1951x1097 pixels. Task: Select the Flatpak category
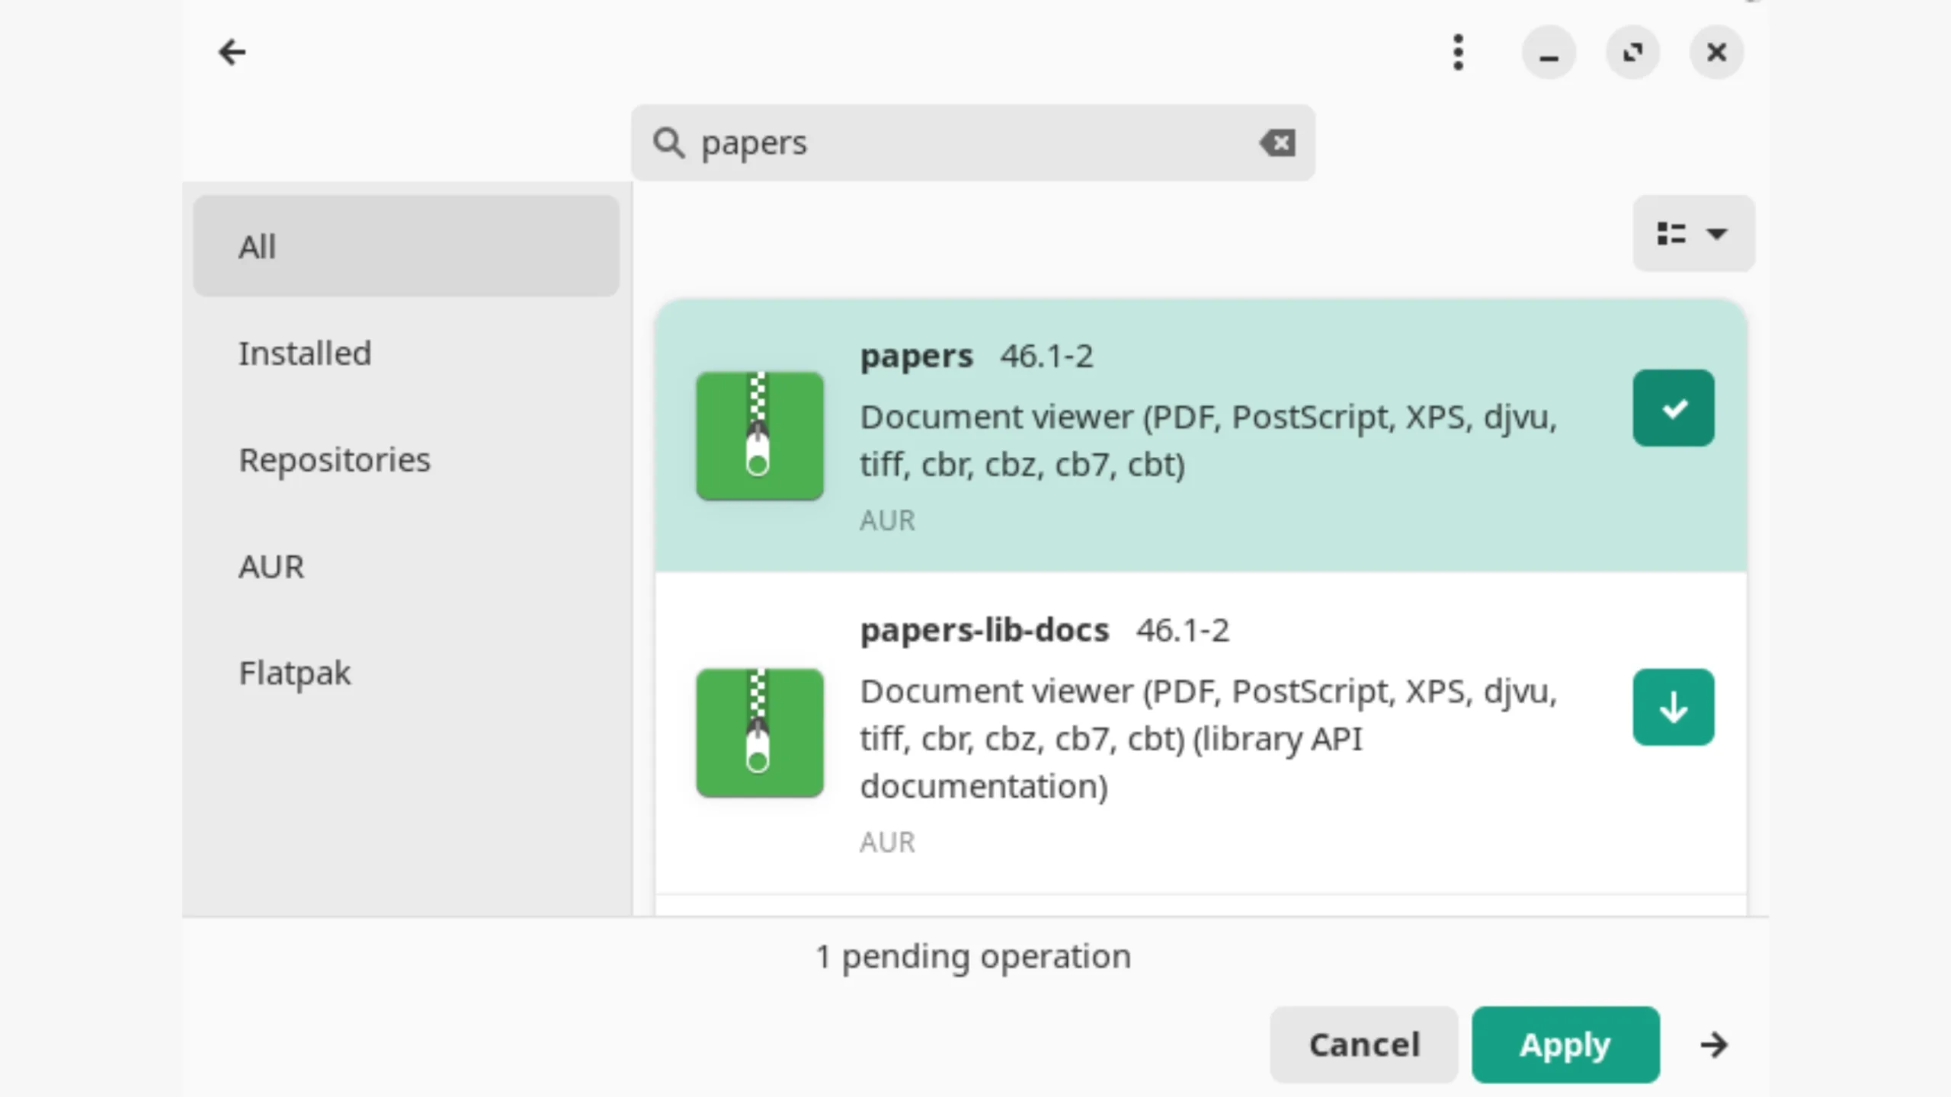406,673
